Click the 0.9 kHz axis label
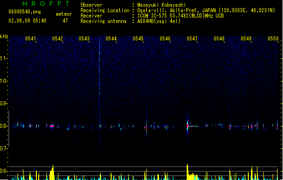This screenshot has height=180, width=283. coord(4,103)
